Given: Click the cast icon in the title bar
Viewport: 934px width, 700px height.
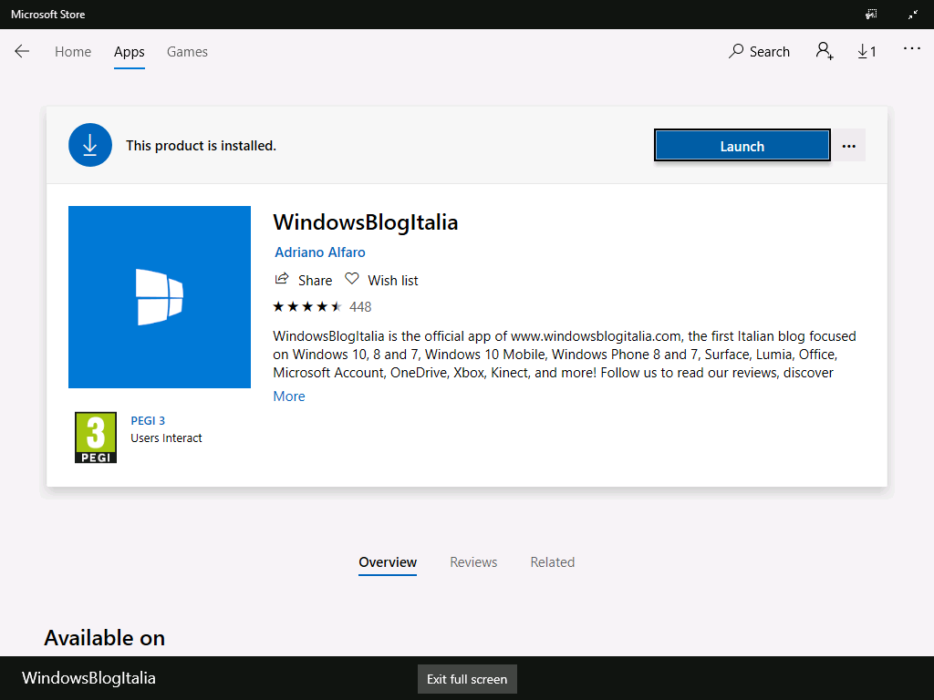Looking at the screenshot, I should point(871,15).
